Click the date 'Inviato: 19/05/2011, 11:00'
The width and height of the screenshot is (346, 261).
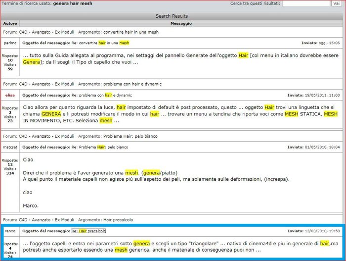[313, 95]
